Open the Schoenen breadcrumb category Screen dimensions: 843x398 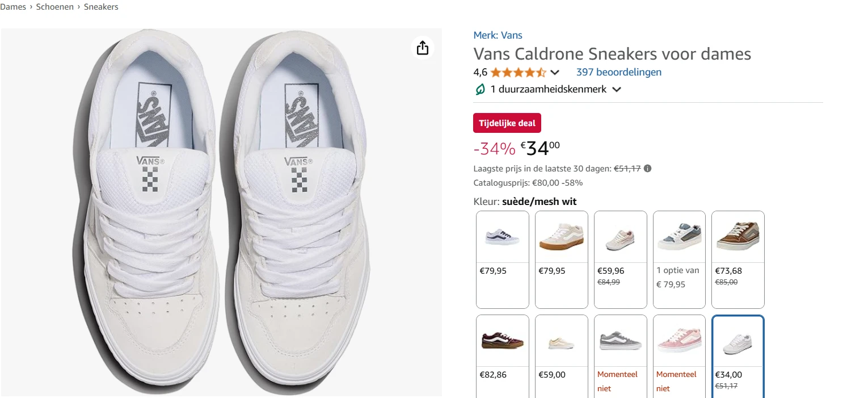pos(54,6)
